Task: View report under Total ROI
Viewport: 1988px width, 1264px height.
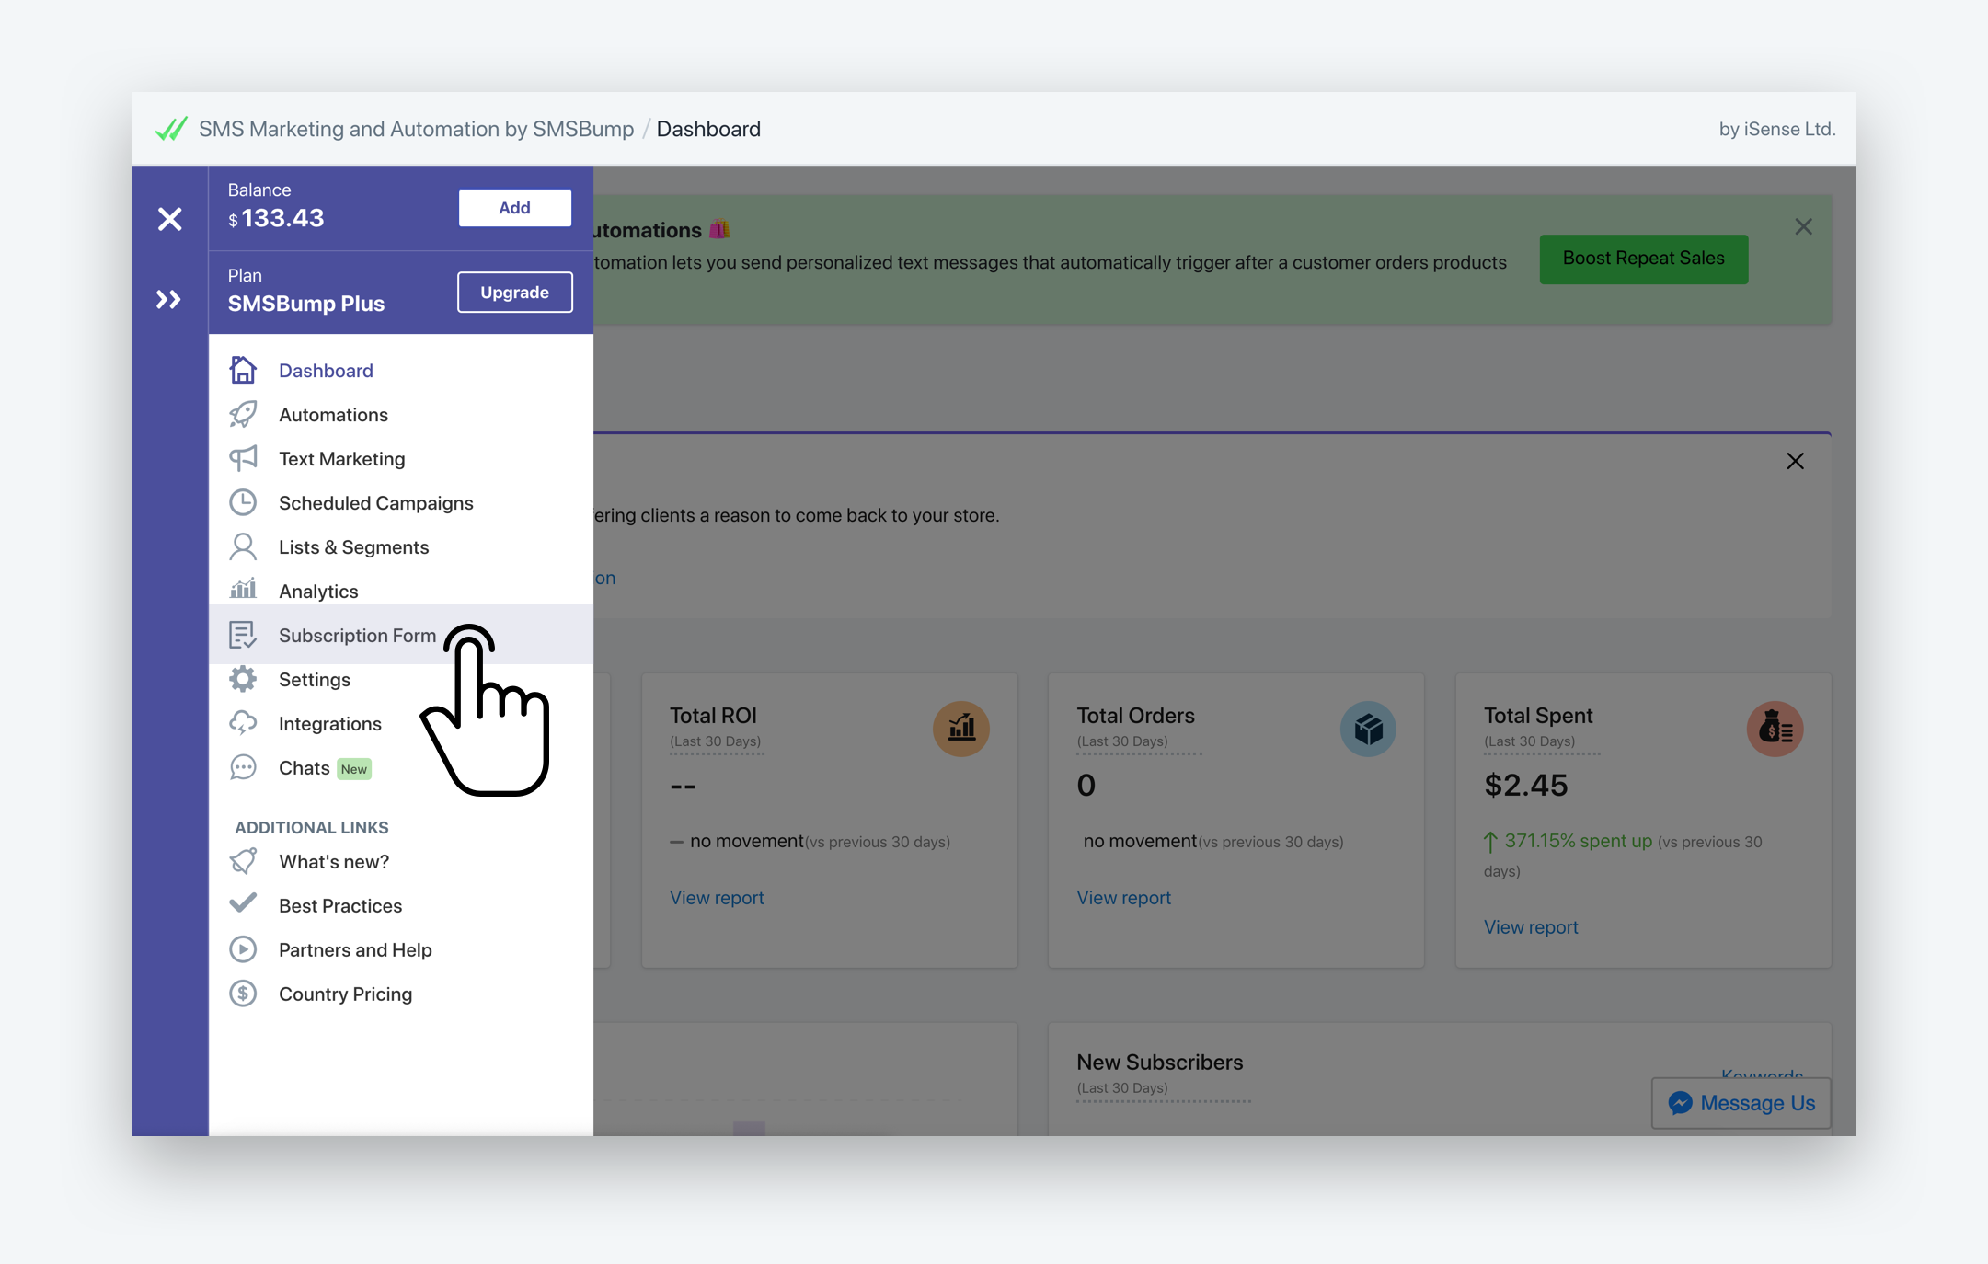Action: click(x=717, y=898)
